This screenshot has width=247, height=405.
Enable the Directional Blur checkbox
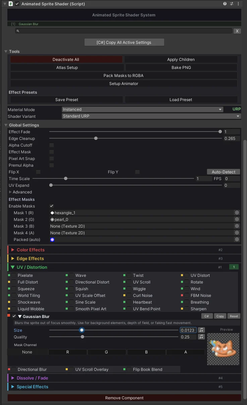tap(14, 369)
